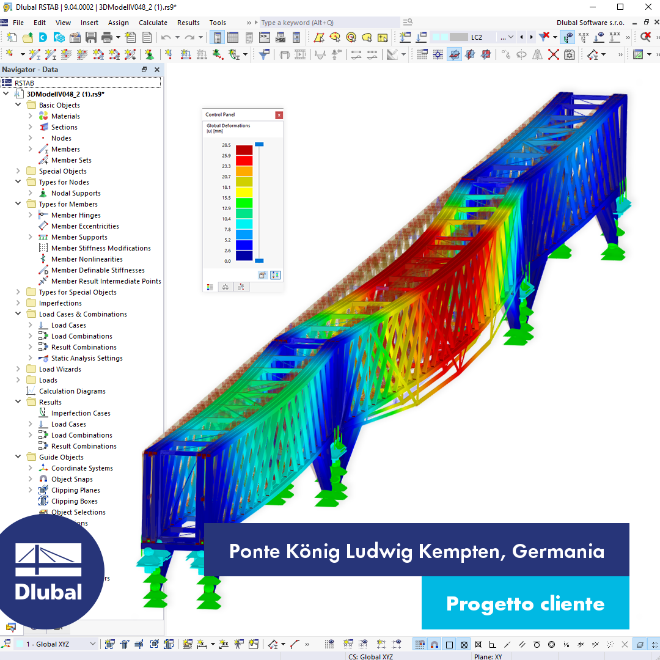Select Member Hinges in navigator
Screen dimensions: 660x660
[x=76, y=215]
